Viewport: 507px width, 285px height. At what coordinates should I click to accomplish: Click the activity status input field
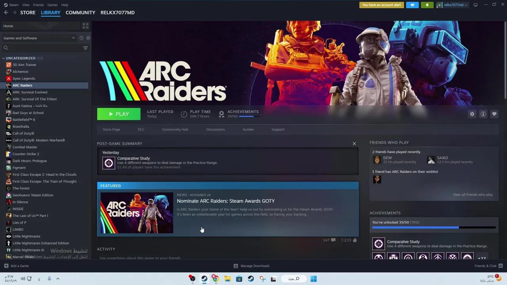228,258
